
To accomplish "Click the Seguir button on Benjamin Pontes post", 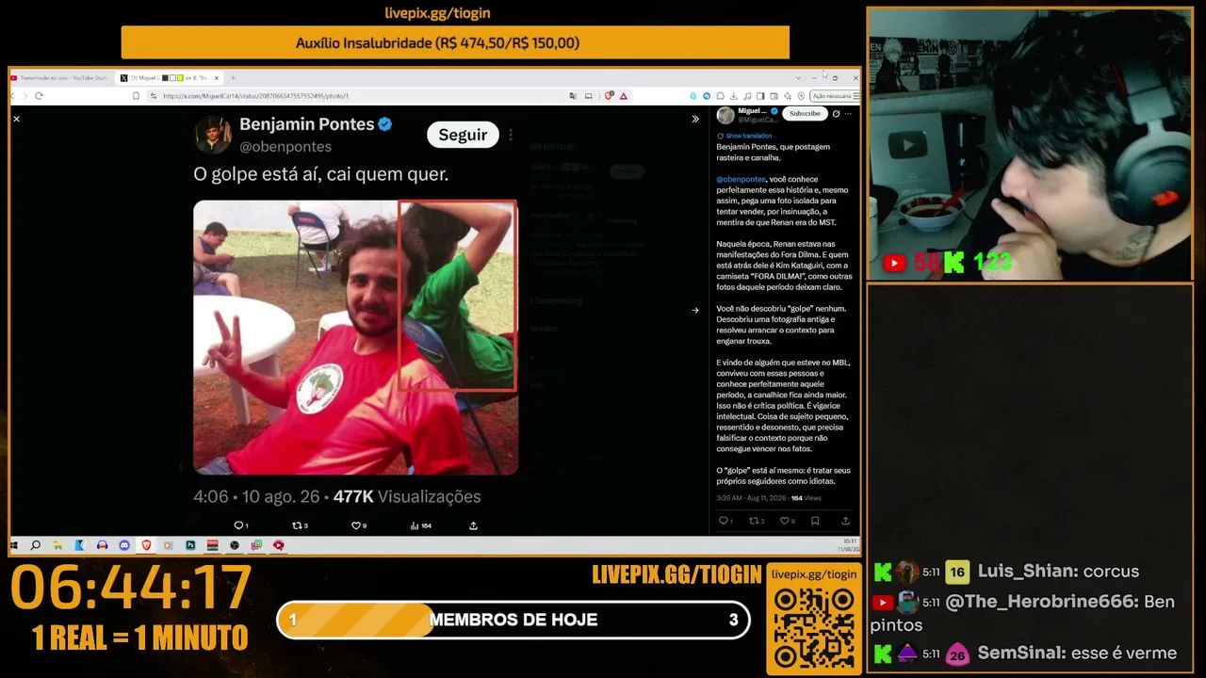I will pyautogui.click(x=463, y=135).
